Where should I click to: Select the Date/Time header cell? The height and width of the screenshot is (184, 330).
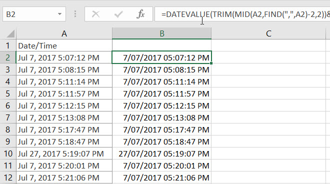64,45
